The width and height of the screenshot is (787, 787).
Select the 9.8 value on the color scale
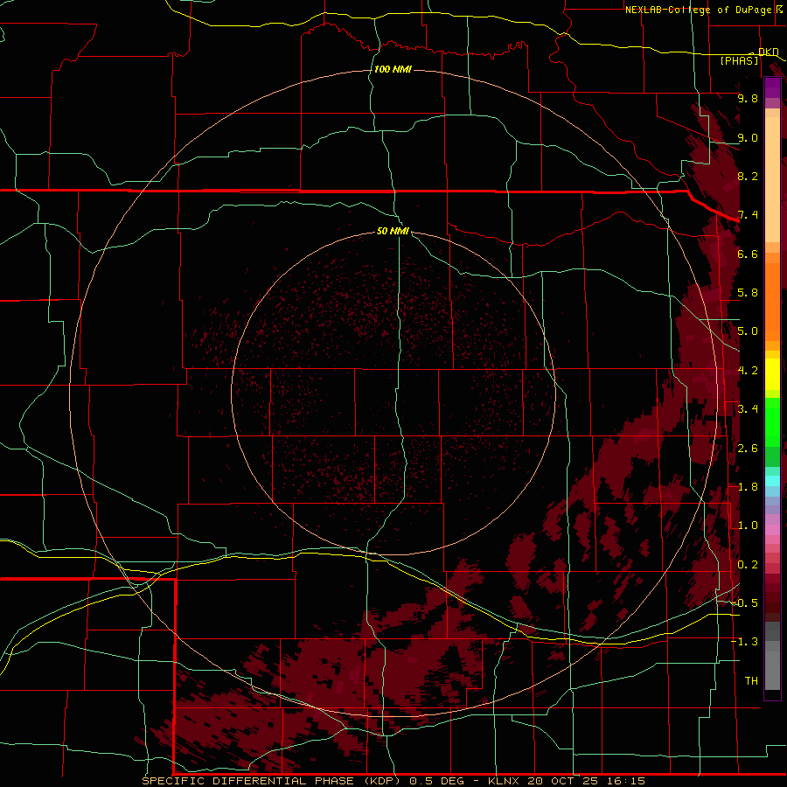(x=748, y=98)
